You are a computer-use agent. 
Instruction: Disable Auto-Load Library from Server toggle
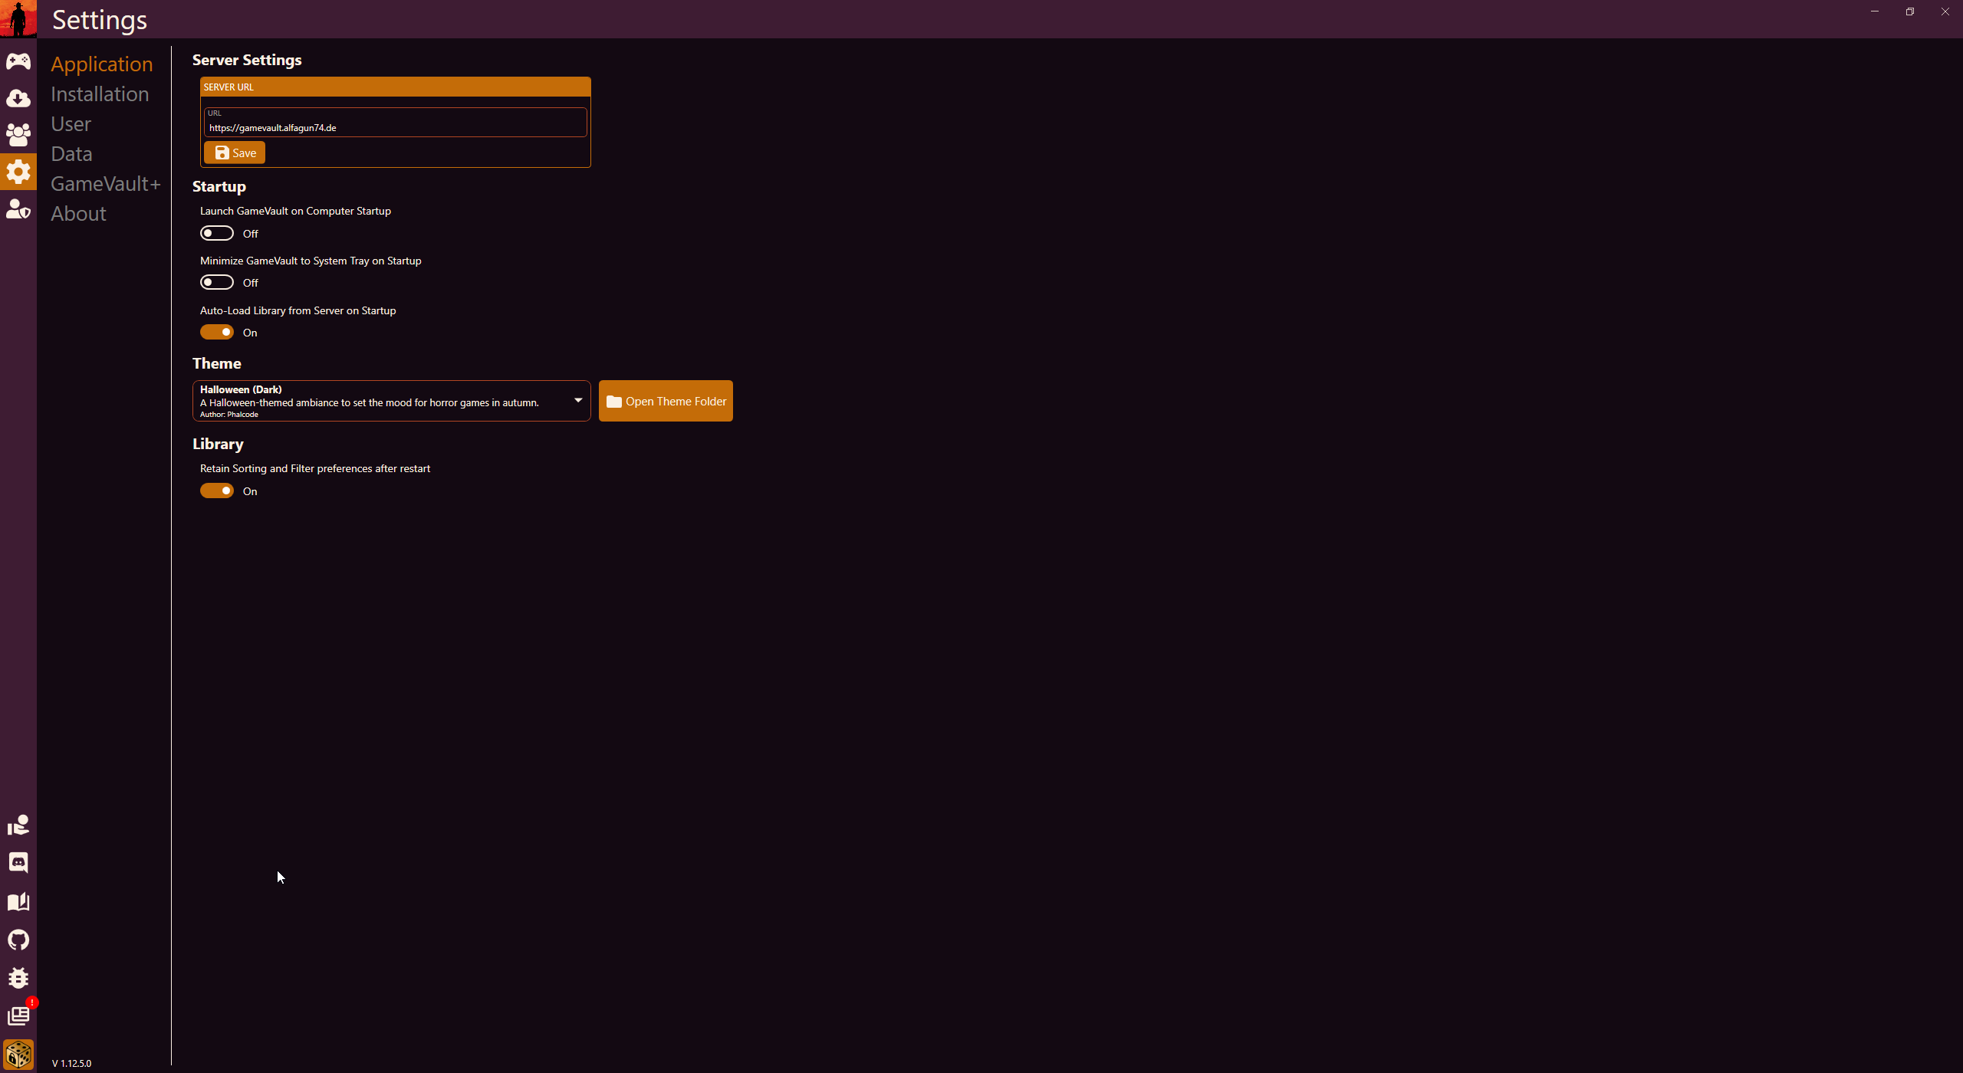click(x=217, y=333)
